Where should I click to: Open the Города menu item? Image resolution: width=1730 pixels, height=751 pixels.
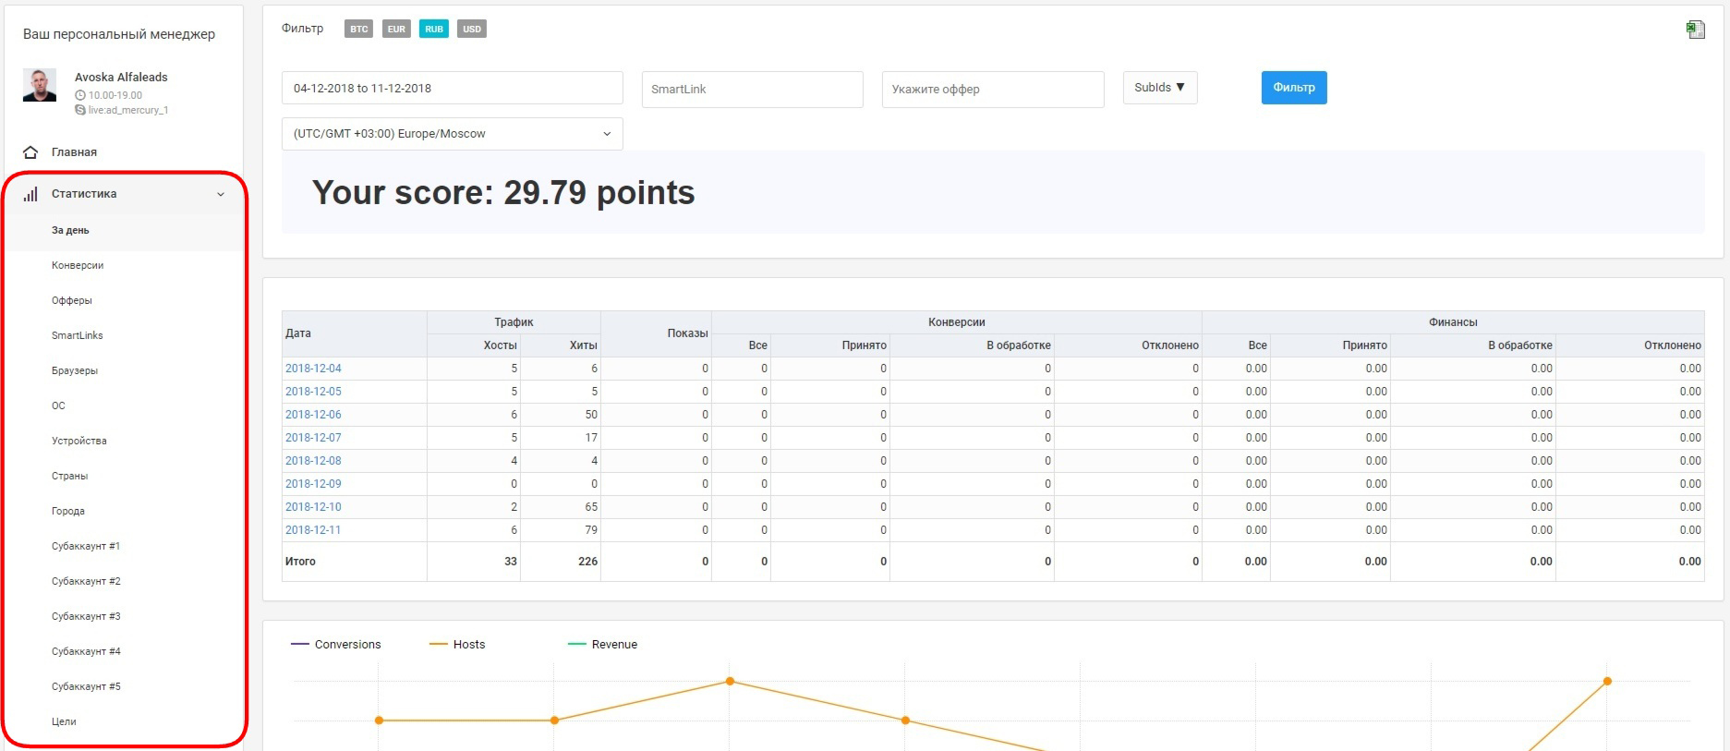coord(68,511)
